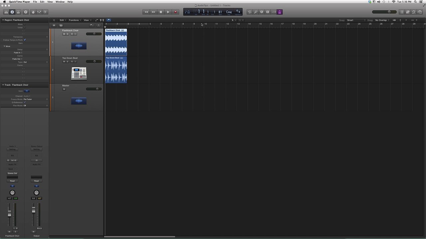Click the Duplicate Track icon

pyautogui.click(x=61, y=25)
